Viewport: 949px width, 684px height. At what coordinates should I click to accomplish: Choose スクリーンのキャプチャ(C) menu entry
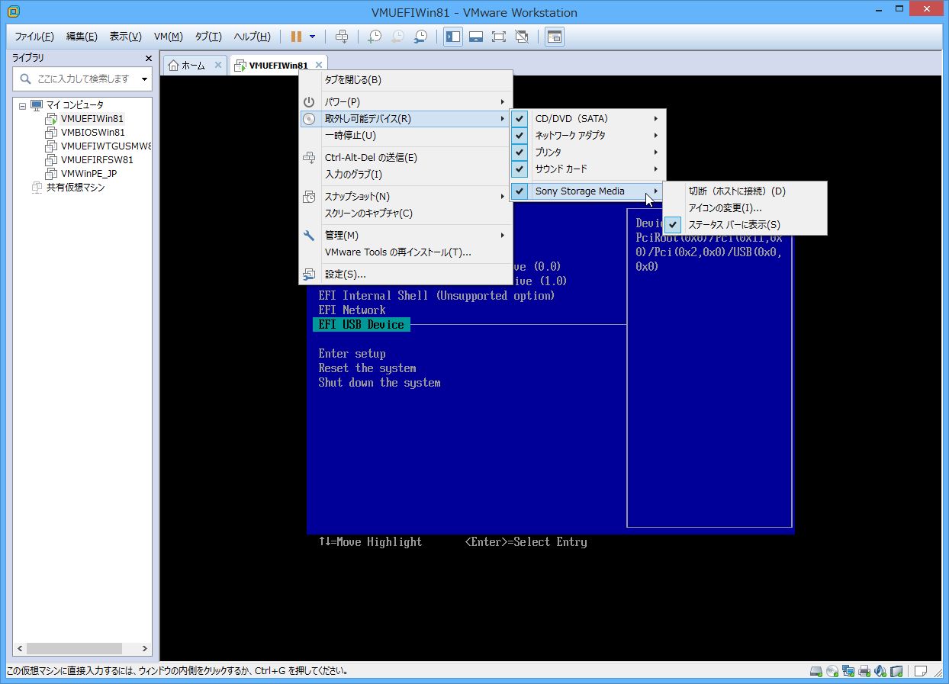pyautogui.click(x=405, y=214)
